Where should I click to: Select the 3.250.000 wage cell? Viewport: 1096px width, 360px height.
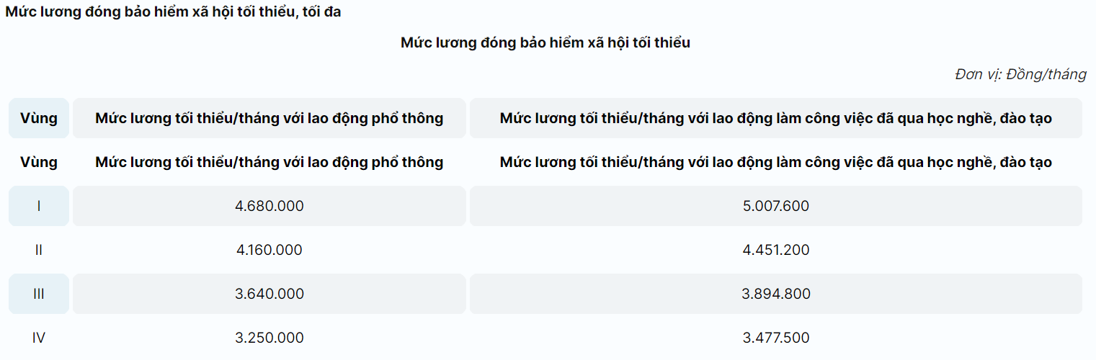coord(269,338)
